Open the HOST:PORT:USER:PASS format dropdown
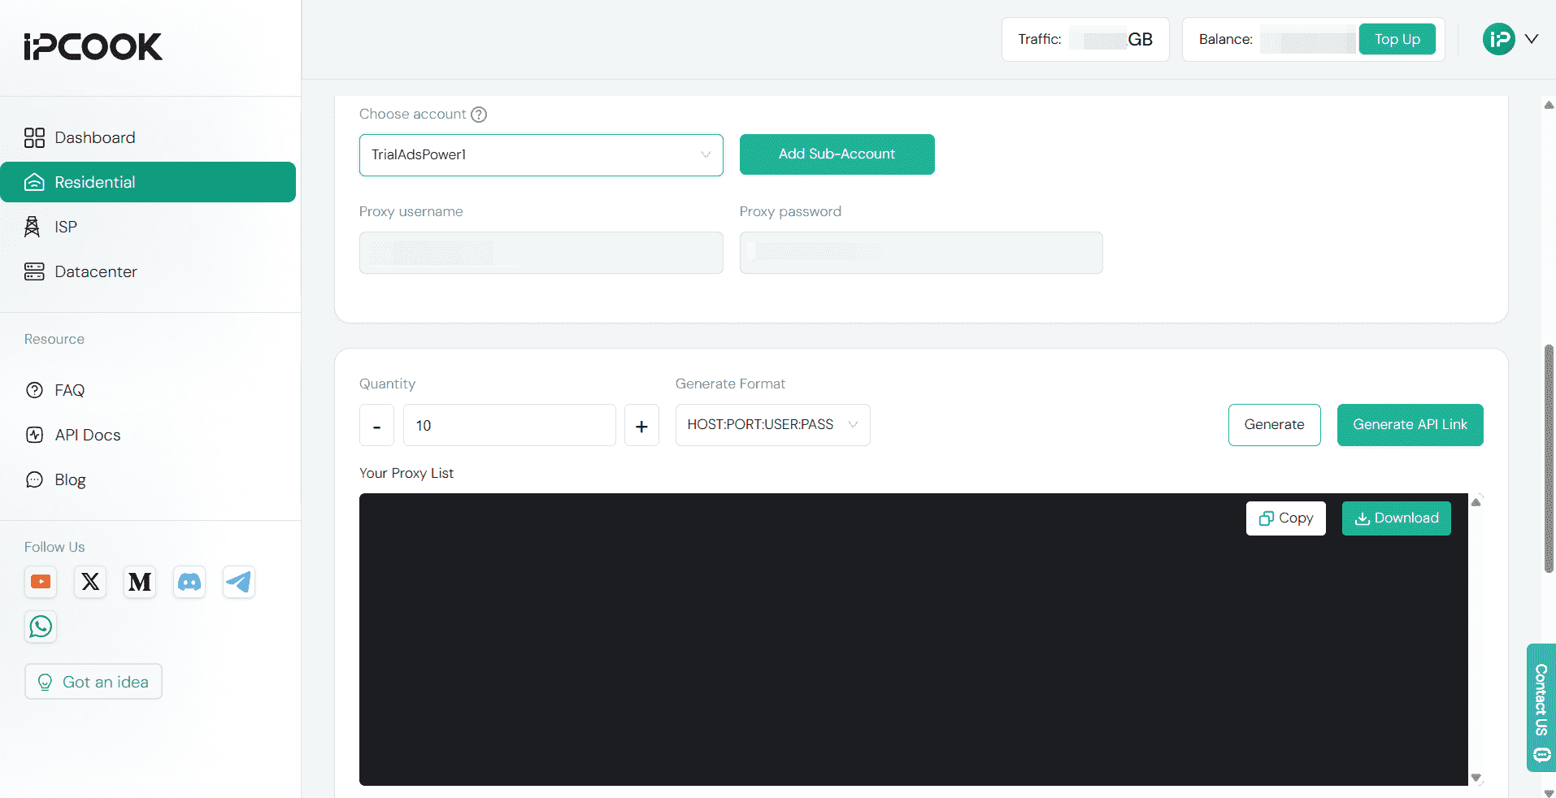This screenshot has height=798, width=1556. 773,425
